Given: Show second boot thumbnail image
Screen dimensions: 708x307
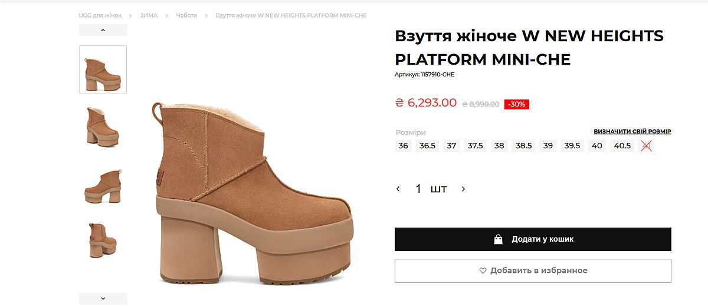Looking at the screenshot, I should click(x=103, y=126).
